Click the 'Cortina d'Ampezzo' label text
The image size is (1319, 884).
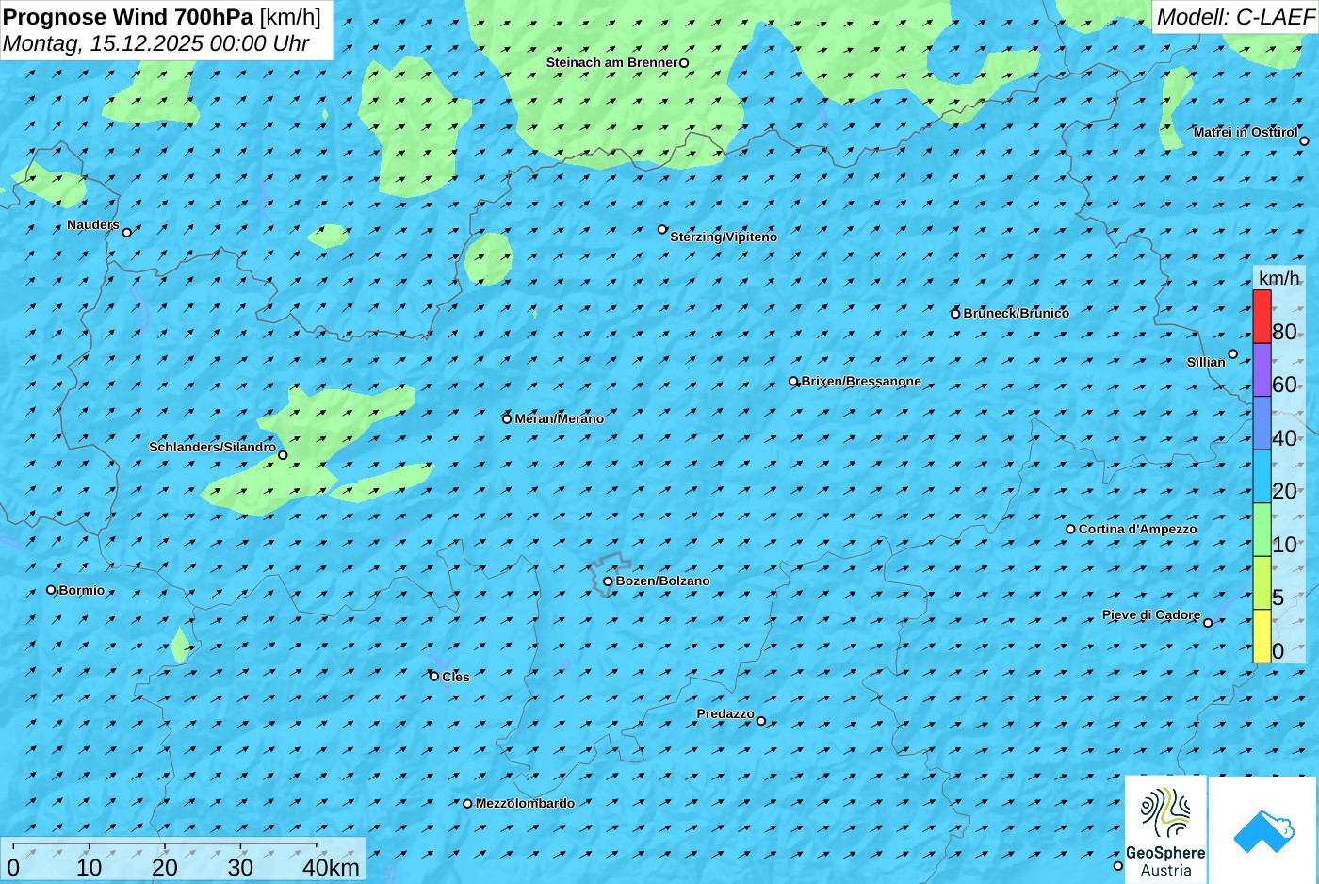pyautogui.click(x=1138, y=530)
